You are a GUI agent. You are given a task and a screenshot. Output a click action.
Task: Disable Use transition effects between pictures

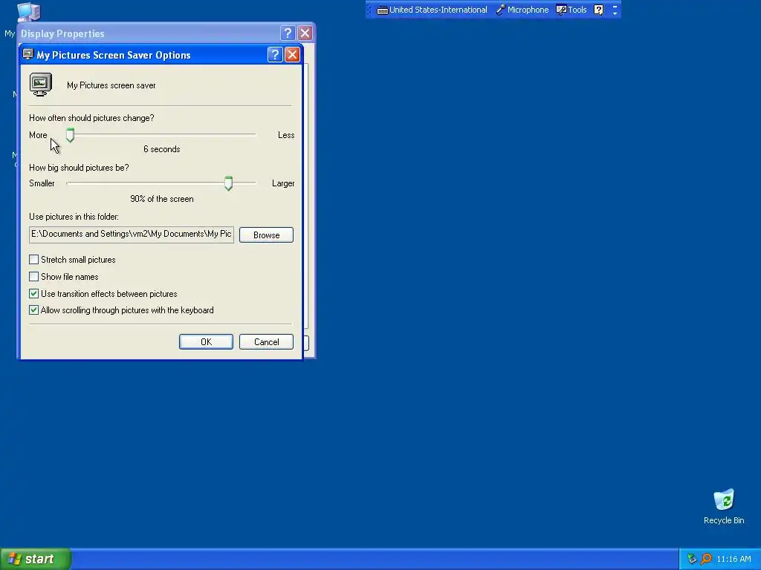33,294
